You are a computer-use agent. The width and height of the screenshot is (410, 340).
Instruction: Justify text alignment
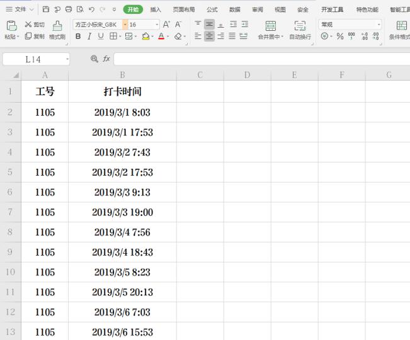(x=232, y=36)
